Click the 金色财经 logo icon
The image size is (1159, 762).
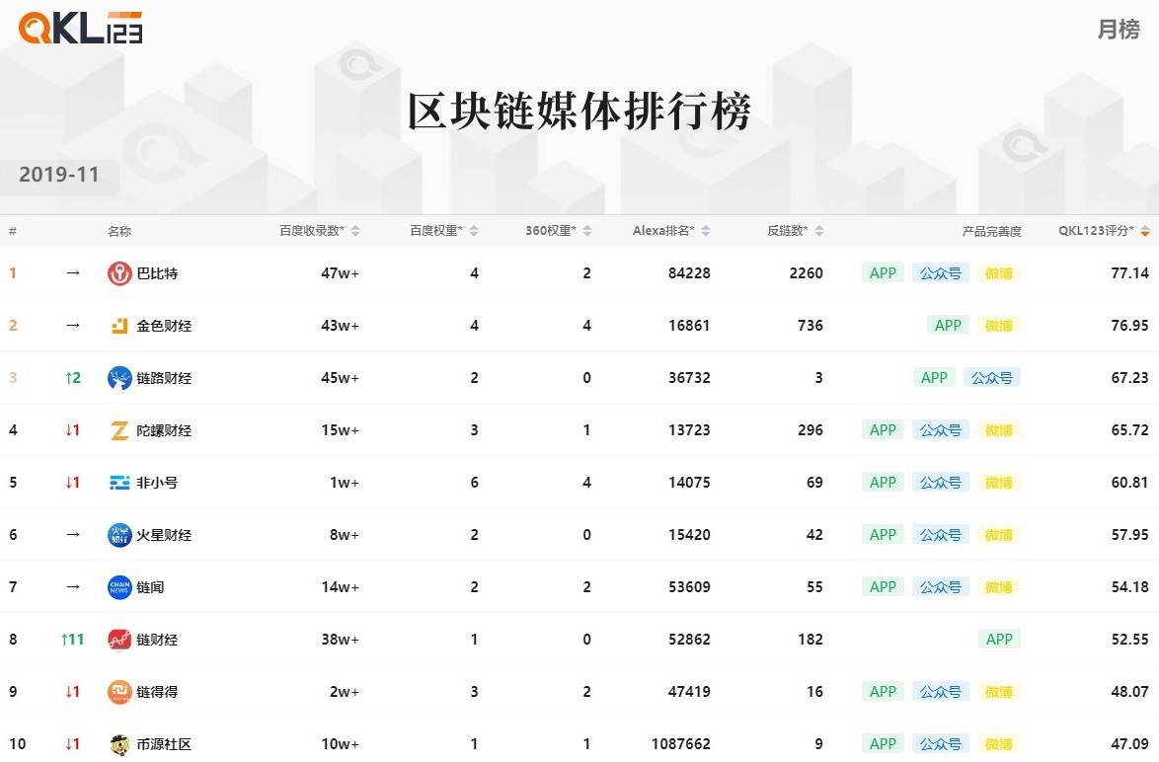(119, 325)
